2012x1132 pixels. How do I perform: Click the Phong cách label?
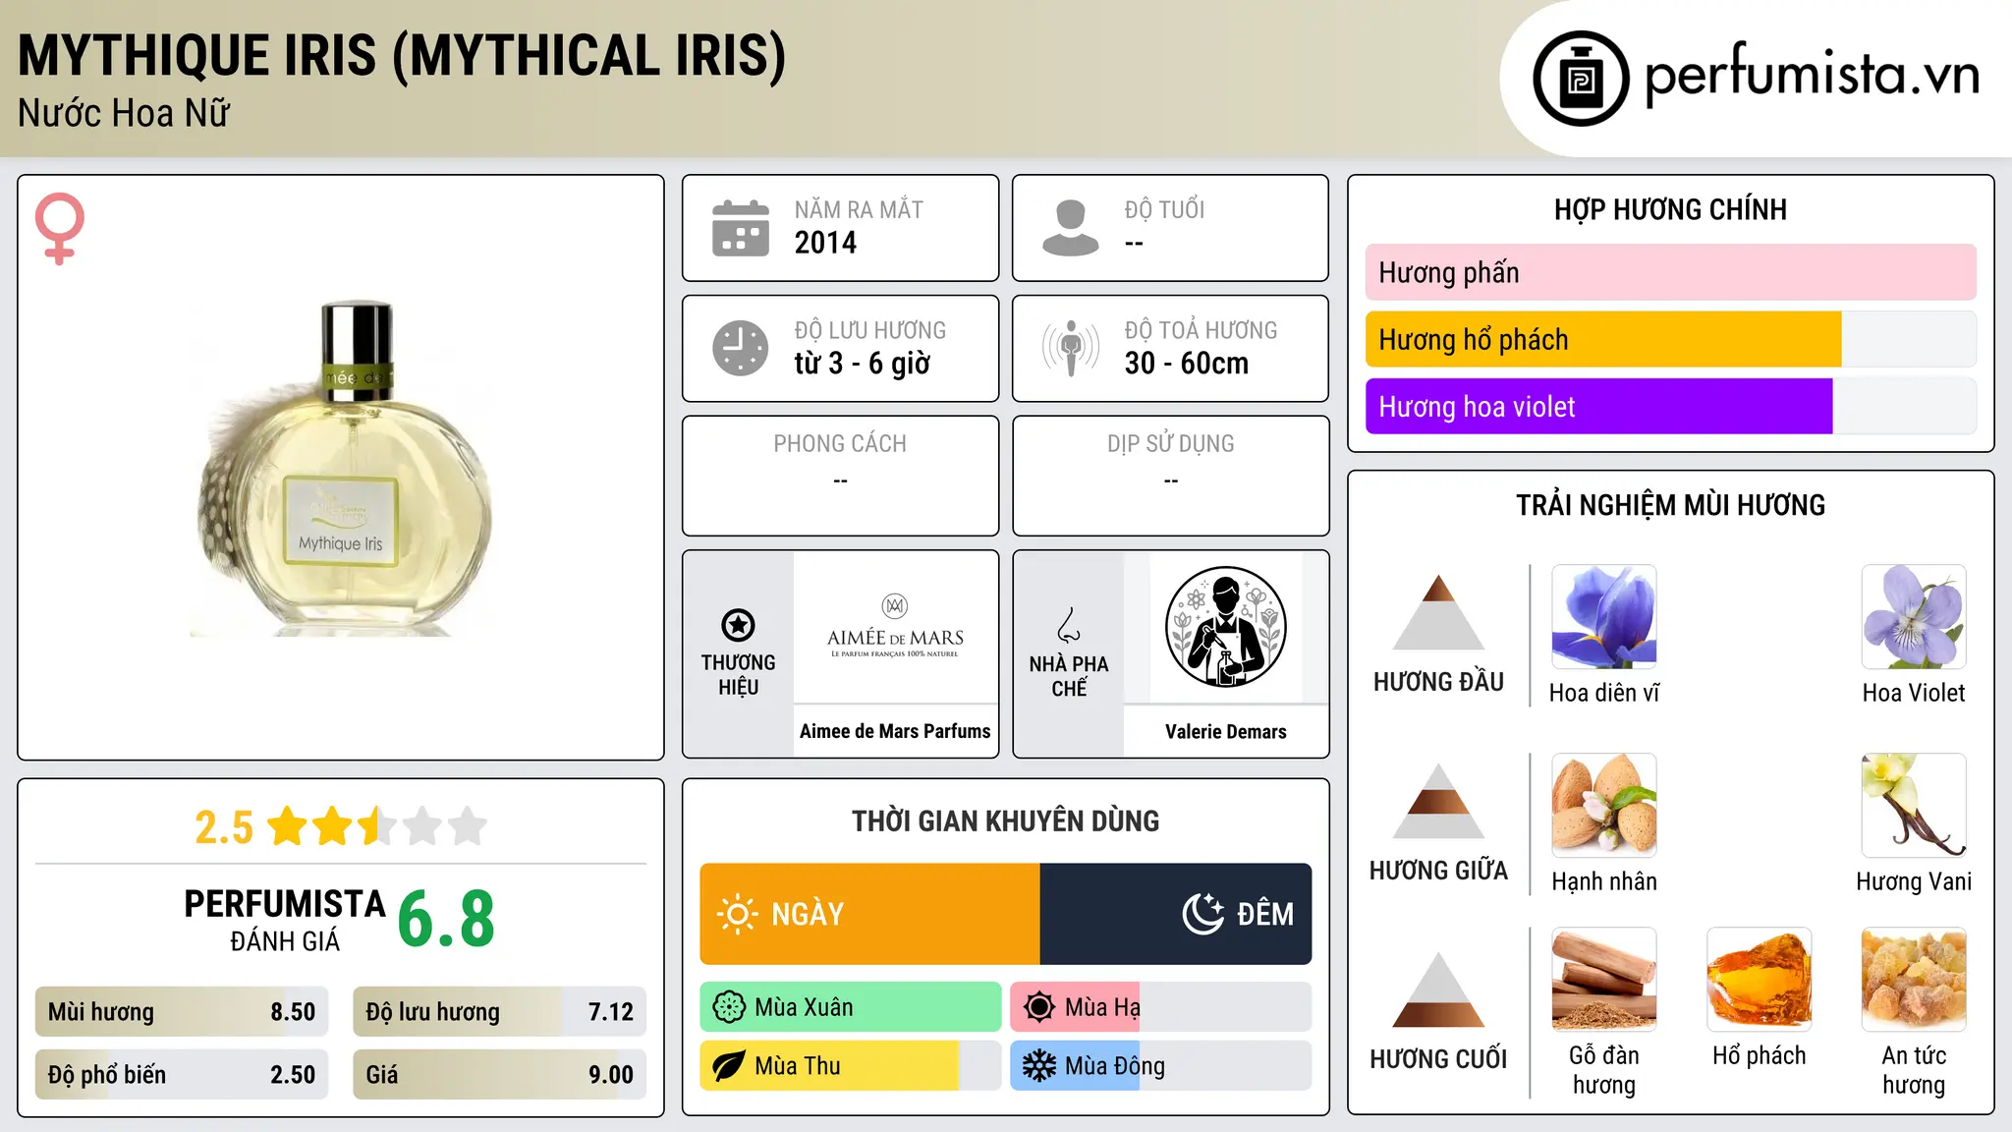[x=840, y=444]
